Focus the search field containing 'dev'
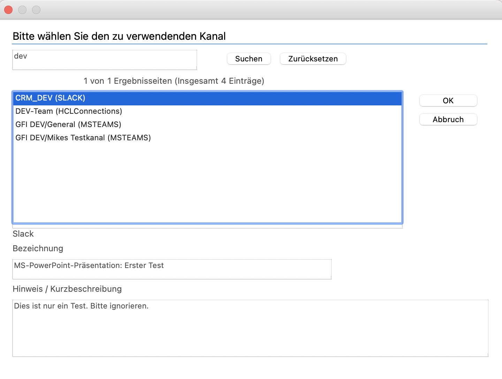 point(105,60)
